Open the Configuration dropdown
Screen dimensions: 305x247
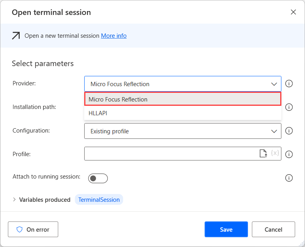point(183,131)
